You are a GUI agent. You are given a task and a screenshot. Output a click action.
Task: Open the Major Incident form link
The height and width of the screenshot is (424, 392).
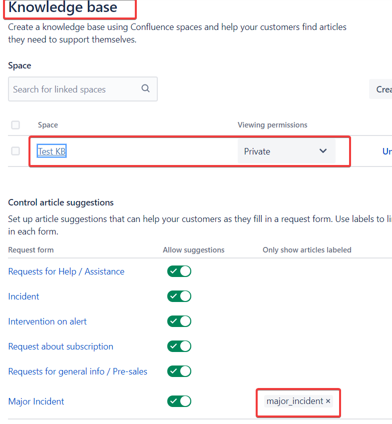point(36,401)
